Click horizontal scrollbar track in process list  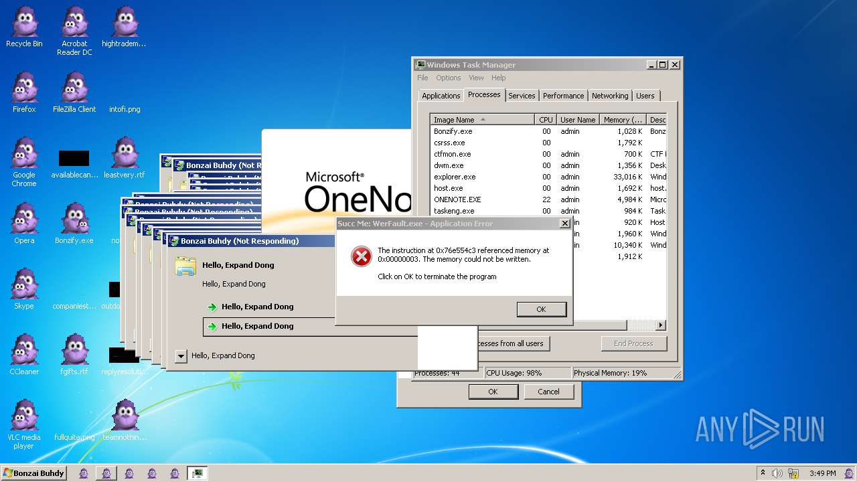point(641,325)
